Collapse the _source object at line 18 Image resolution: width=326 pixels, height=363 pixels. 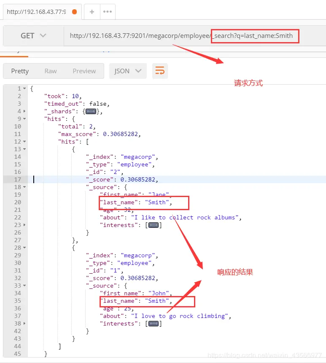click(24, 187)
